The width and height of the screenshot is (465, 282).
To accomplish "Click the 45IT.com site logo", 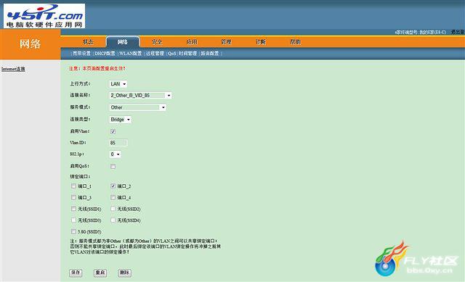I will tap(44, 16).
